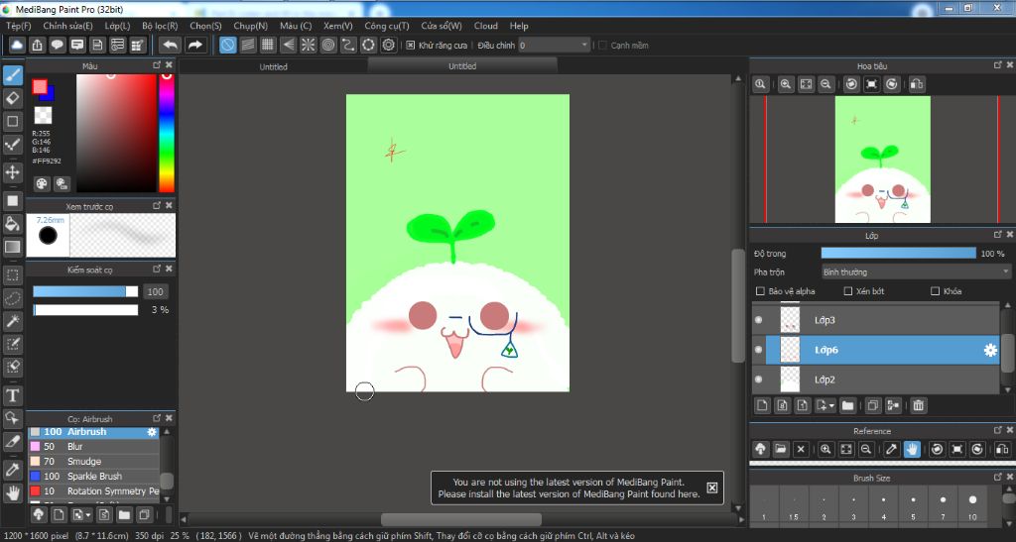Pick brush size 10 preset
1016x542 pixels.
(972, 503)
